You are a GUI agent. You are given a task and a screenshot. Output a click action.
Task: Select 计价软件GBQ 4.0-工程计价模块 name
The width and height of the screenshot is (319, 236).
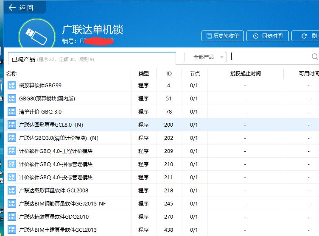coord(56,151)
